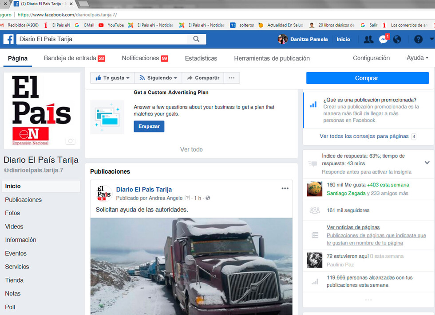This screenshot has width=435, height=315.
Task: Click Danitza Pamela profile picture
Action: click(282, 39)
